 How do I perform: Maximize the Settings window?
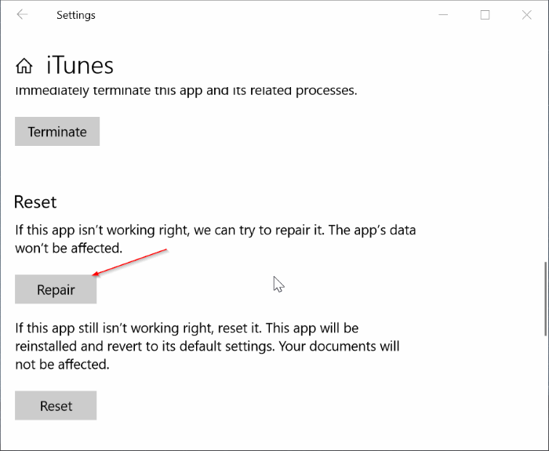click(485, 15)
